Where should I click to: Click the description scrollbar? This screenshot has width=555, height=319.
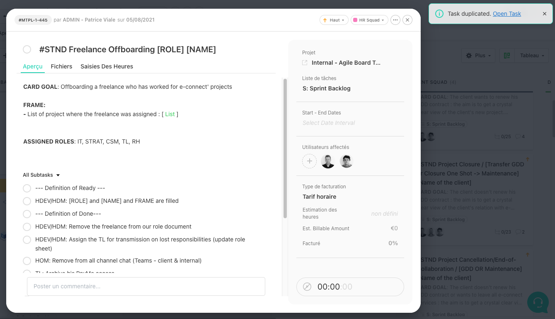(285, 149)
